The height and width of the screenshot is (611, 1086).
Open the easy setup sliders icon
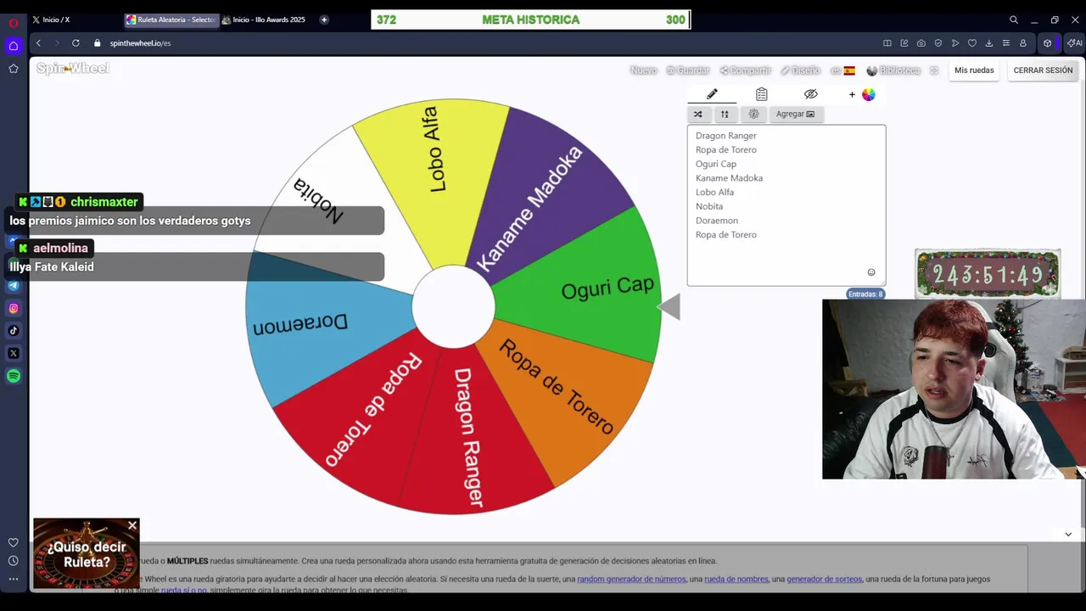point(1006,43)
